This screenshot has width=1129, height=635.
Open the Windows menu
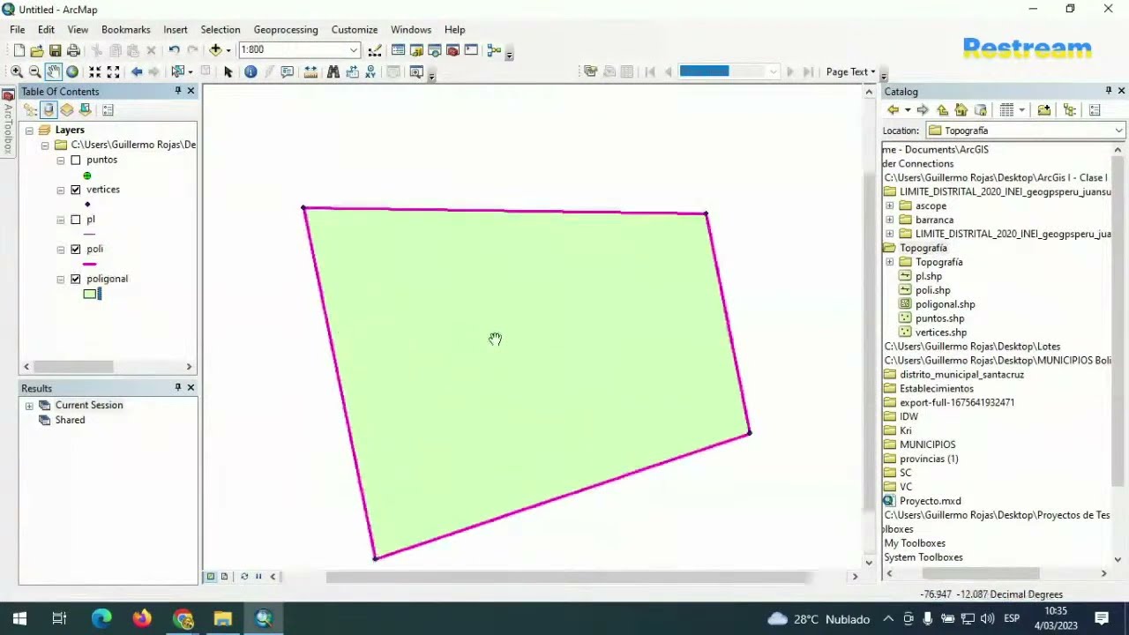point(411,29)
